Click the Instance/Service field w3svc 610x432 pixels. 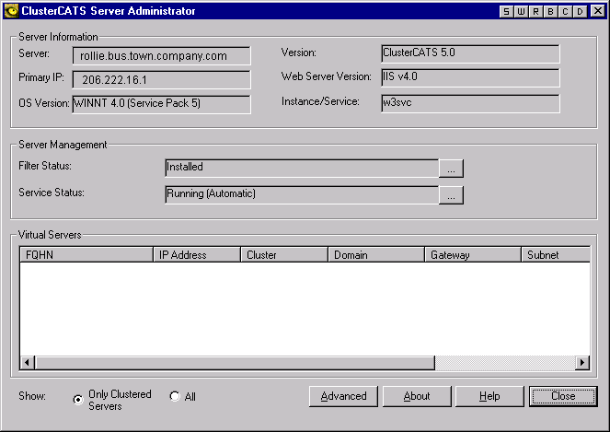click(470, 103)
